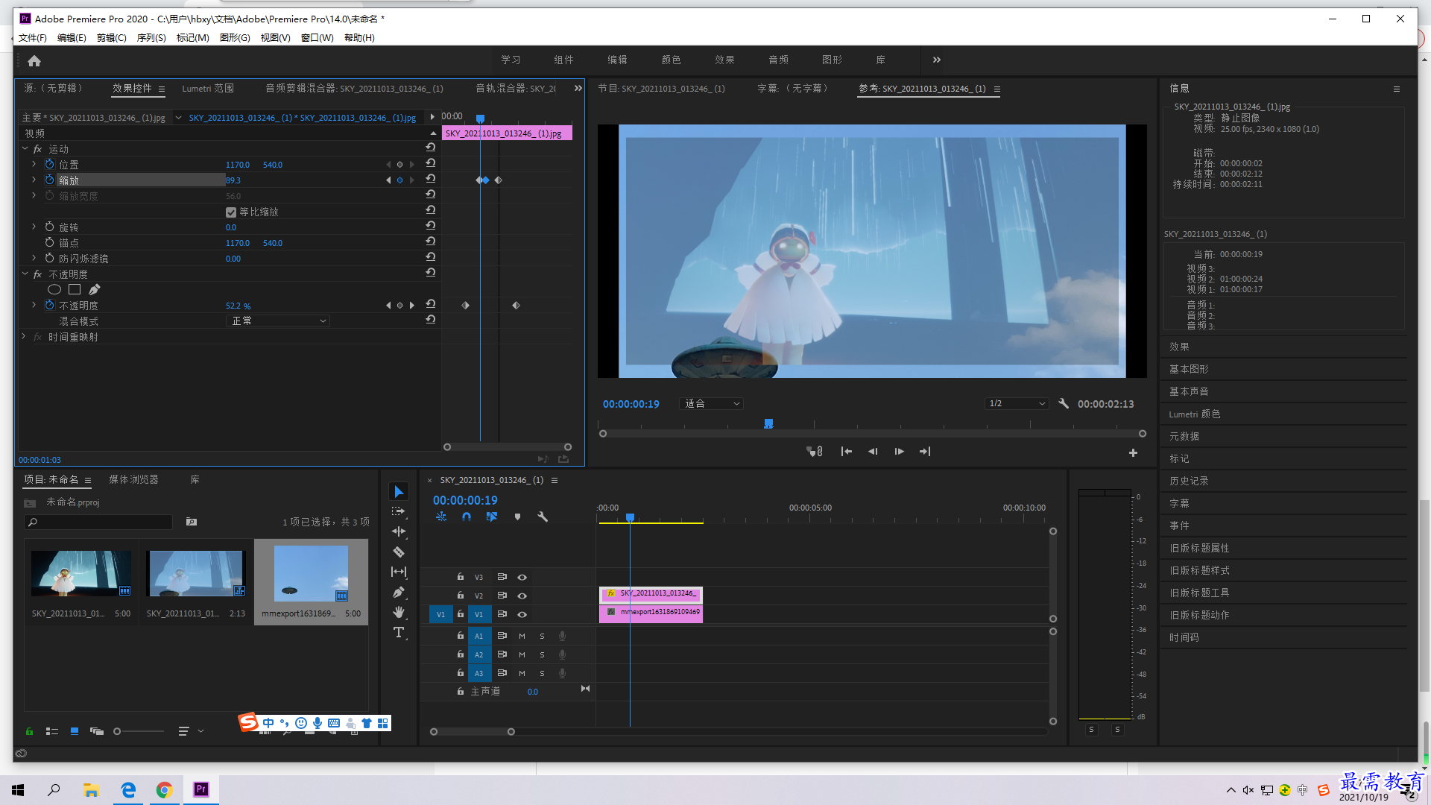Go to next edit point
This screenshot has height=805, width=1431.
pyautogui.click(x=925, y=452)
